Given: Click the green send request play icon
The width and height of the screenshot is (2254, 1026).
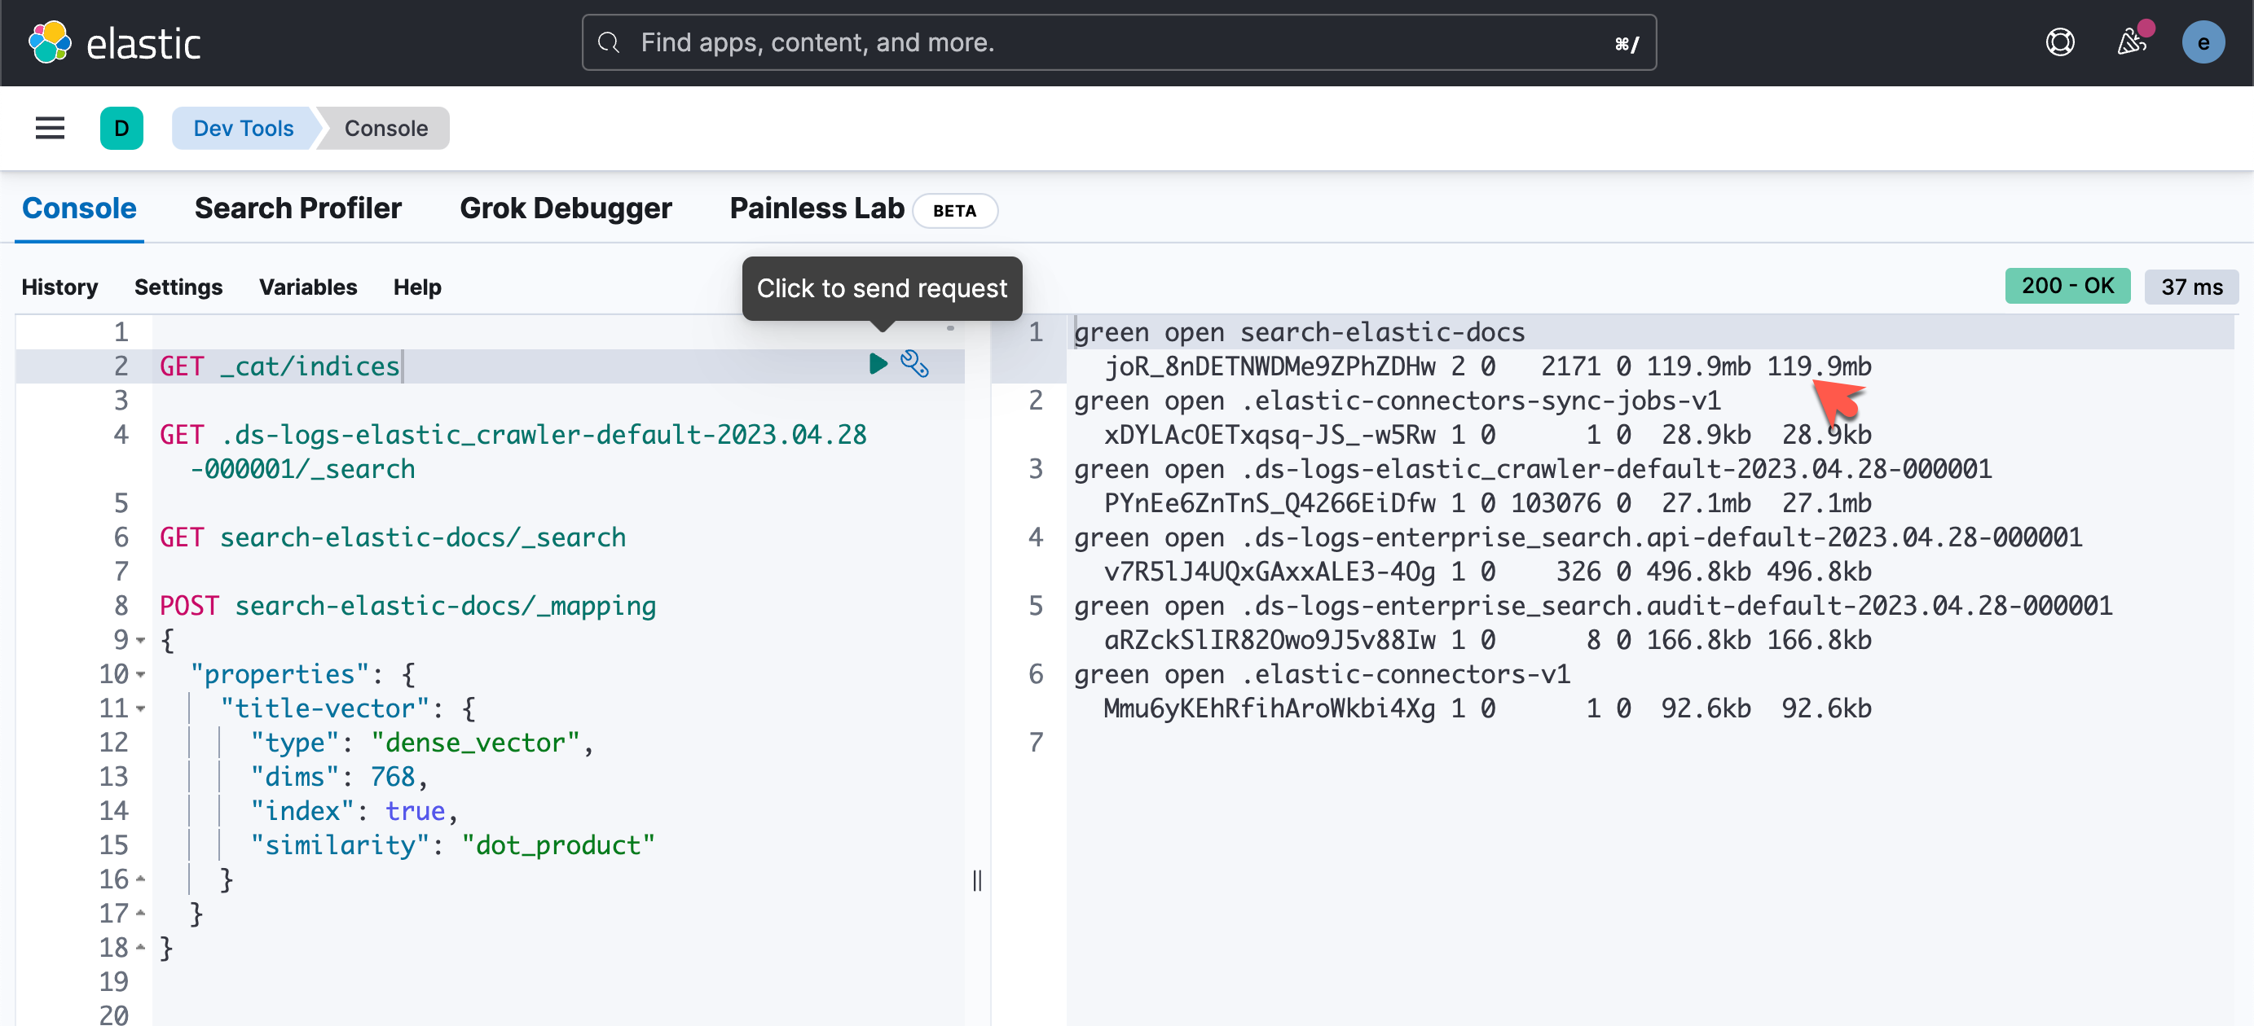Looking at the screenshot, I should 878,364.
